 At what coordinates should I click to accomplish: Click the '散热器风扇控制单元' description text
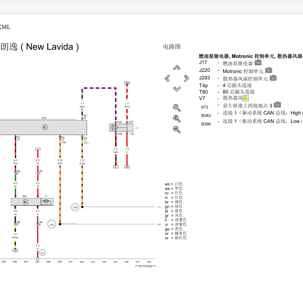245,79
